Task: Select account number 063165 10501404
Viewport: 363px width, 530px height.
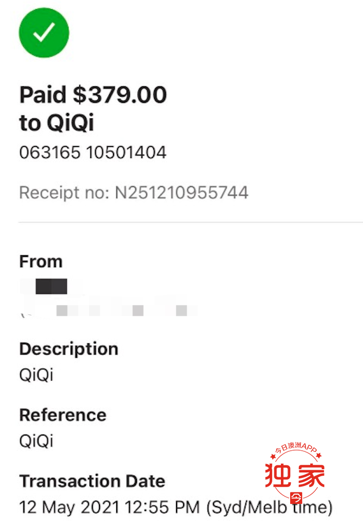Action: (x=93, y=152)
